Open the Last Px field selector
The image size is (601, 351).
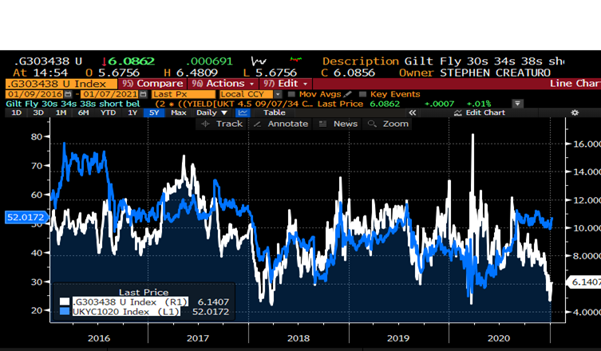(184, 94)
